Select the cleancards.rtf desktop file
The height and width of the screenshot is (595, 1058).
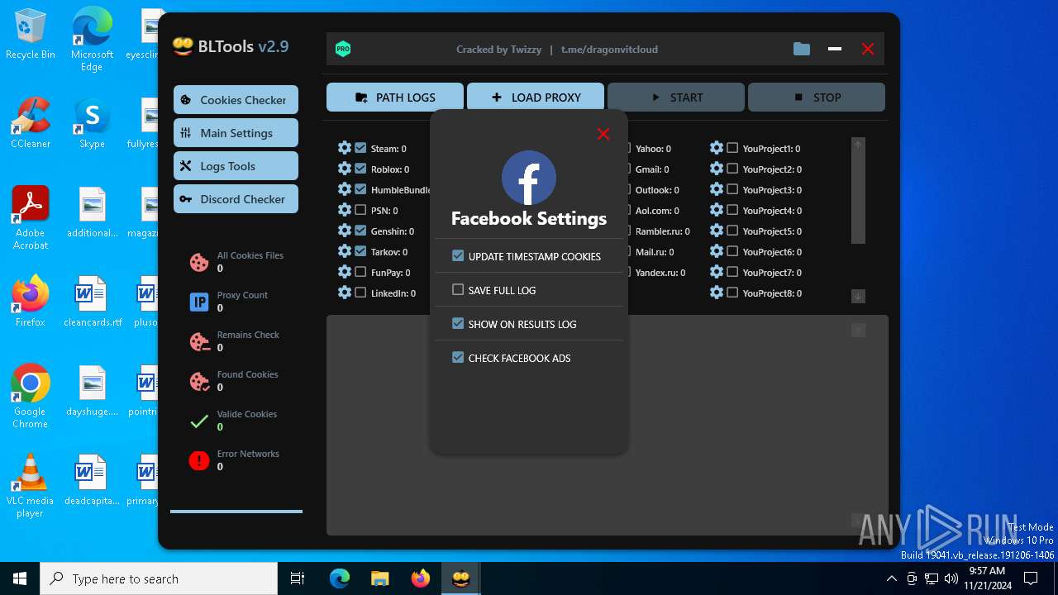coord(92,302)
